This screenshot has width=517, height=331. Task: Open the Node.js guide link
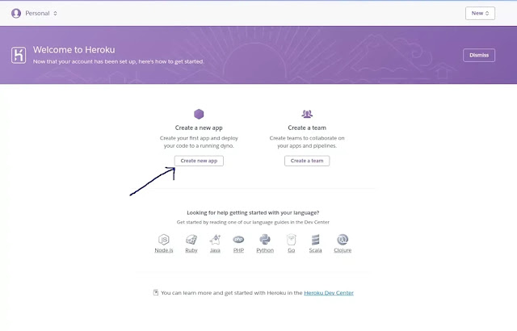(x=164, y=250)
